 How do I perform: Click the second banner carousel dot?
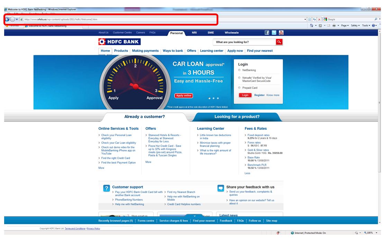[x=214, y=98]
